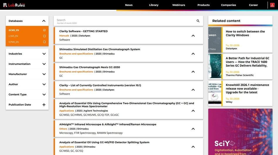Image resolution: width=278 pixels, height=155 pixels.
Task: Click the LabRulez logo
Action: pos(14,5)
